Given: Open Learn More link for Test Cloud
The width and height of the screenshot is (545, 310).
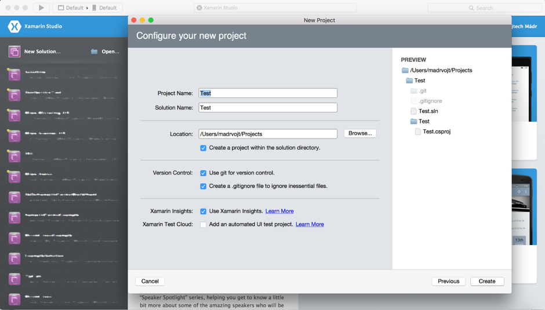Looking at the screenshot, I should coord(310,224).
